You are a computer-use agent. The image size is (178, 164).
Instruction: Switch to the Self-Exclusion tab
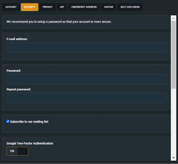pyautogui.click(x=130, y=7)
